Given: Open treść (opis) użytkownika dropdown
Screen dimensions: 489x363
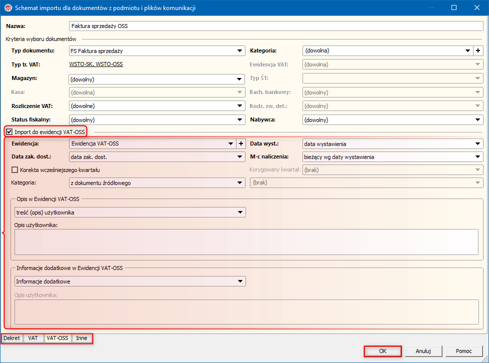Looking at the screenshot, I should 240,212.
